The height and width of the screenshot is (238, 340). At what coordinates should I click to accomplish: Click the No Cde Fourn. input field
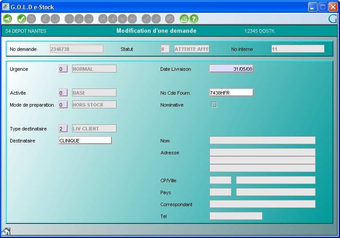pyautogui.click(x=231, y=92)
